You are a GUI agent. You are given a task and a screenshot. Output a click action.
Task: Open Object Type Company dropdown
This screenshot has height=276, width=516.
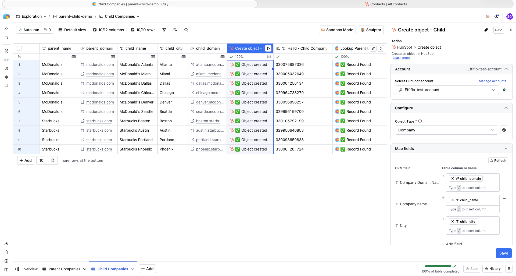[x=446, y=130]
